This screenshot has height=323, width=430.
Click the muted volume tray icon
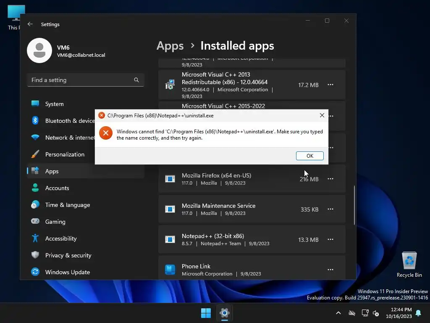[376, 313]
